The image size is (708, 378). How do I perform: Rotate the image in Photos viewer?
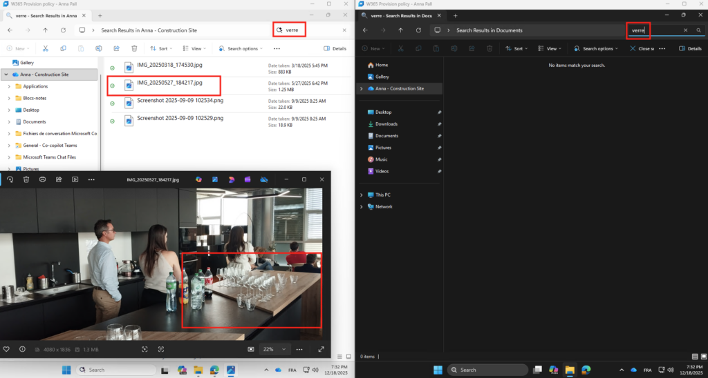tap(10, 179)
